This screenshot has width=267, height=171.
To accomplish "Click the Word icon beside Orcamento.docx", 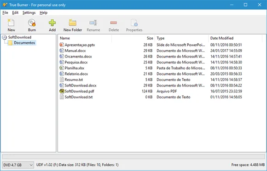I will pos(62,57).
